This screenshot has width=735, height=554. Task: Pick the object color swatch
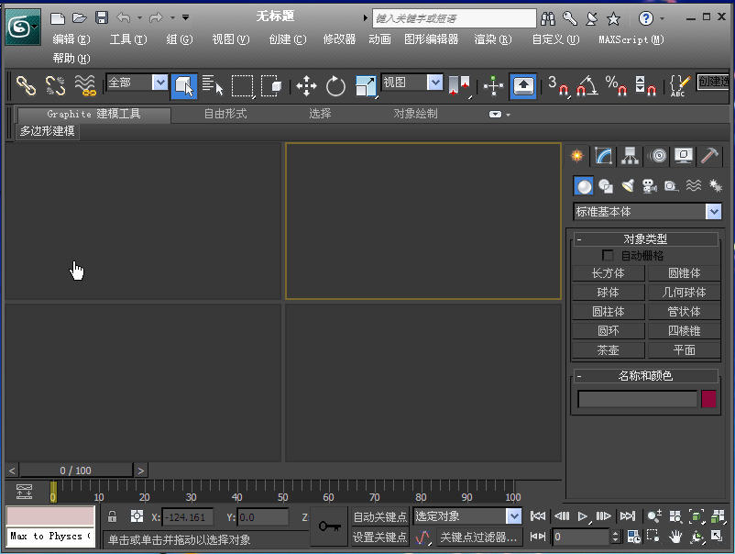click(708, 398)
